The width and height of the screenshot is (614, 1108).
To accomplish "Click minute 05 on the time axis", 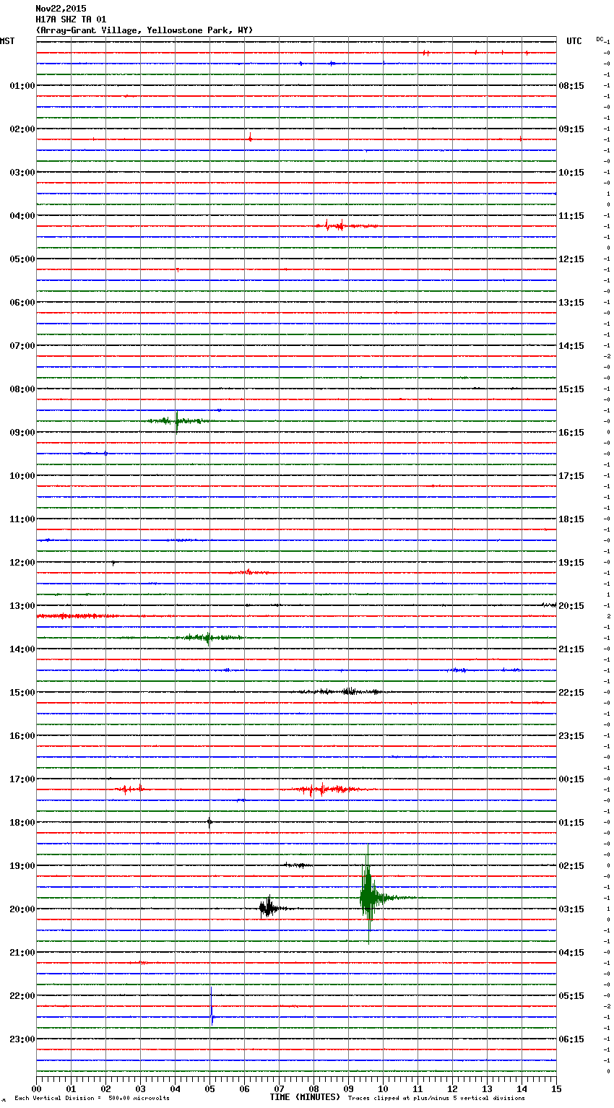I will (x=209, y=1088).
